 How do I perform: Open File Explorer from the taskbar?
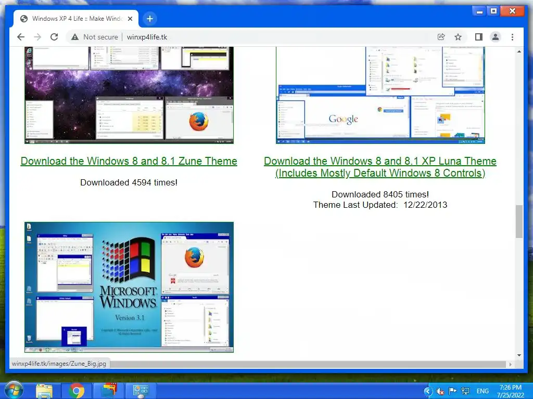(x=44, y=391)
